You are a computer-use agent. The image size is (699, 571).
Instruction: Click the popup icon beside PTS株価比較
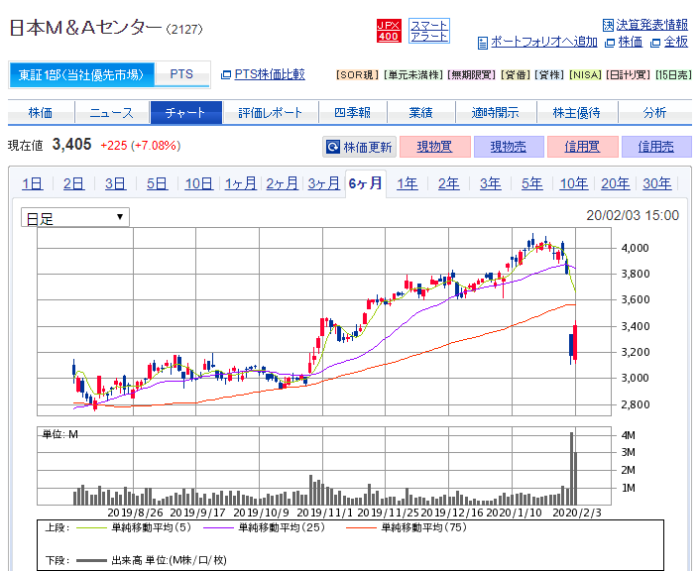226,74
